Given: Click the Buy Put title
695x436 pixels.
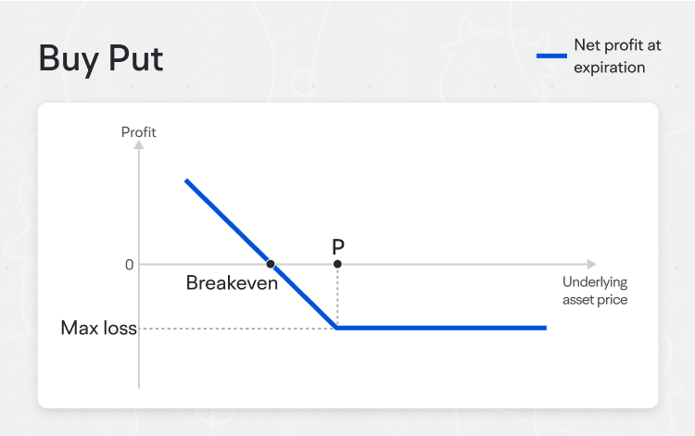Looking at the screenshot, I should coord(101,58).
